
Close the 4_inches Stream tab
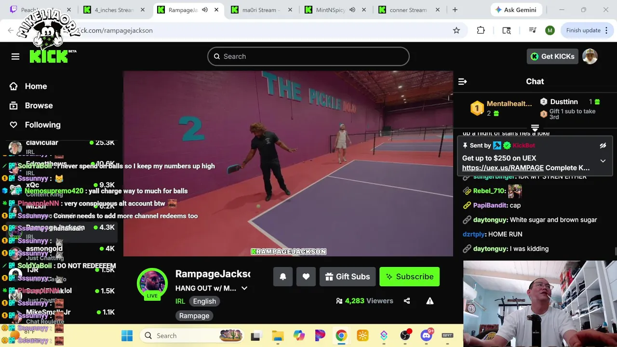point(142,10)
